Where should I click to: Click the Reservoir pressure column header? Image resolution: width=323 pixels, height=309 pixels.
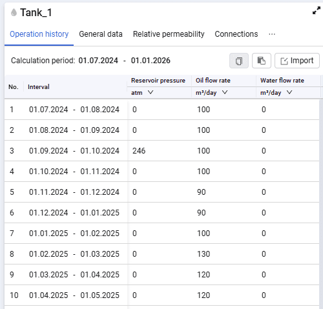158,81
